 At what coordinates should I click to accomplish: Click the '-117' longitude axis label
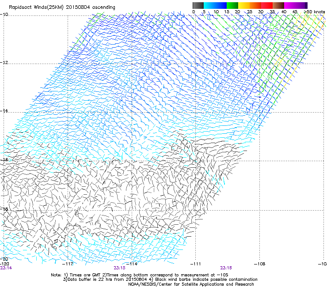pos(68,264)
